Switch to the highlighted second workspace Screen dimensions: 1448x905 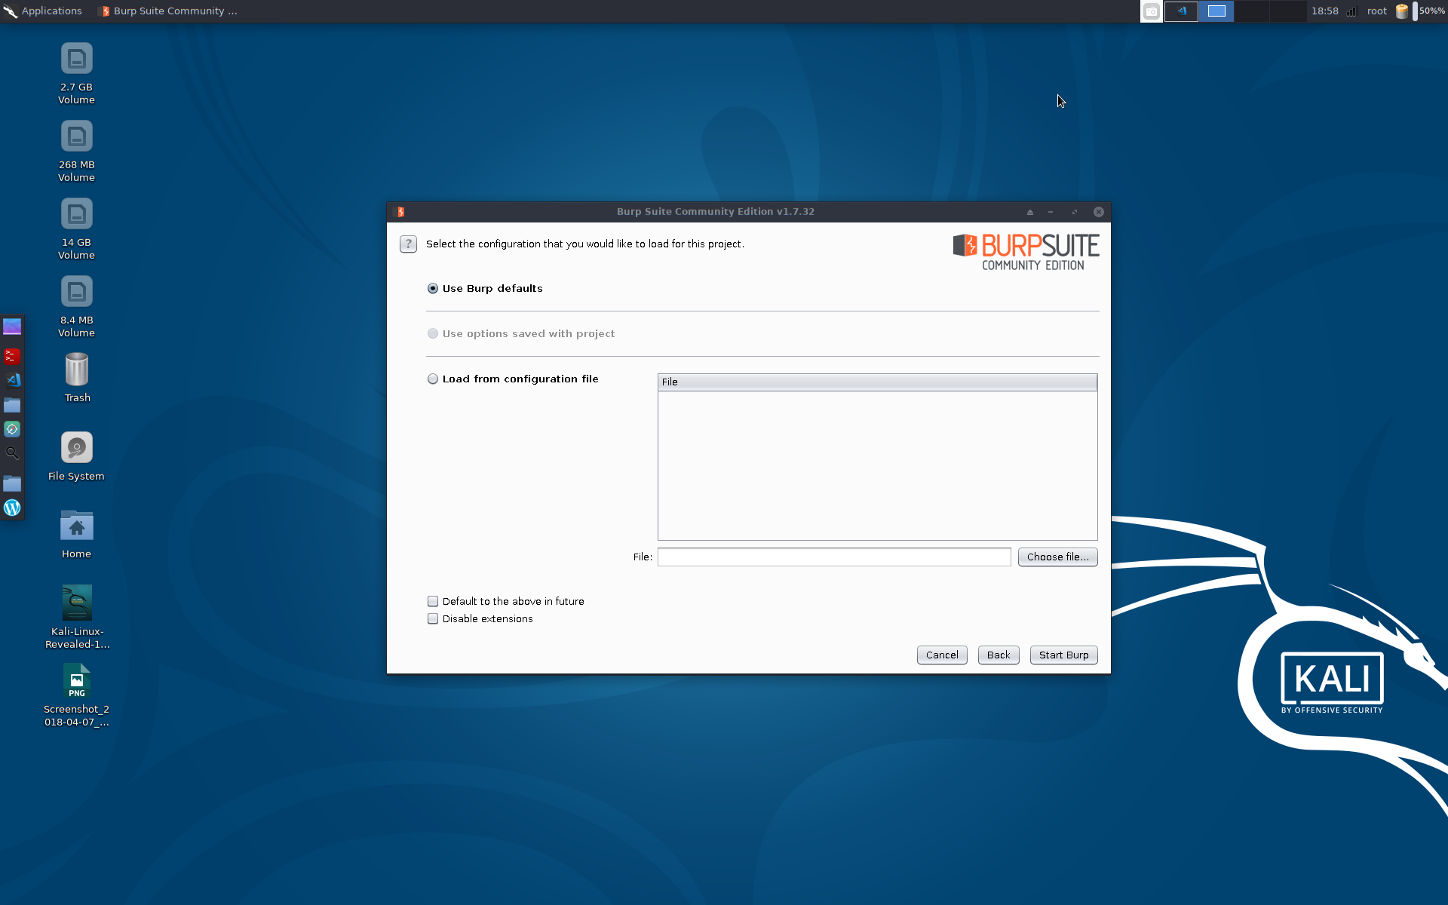click(1216, 11)
